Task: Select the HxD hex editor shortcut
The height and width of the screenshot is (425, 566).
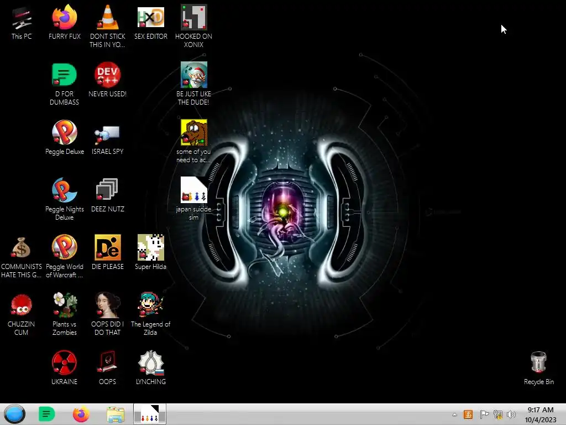Action: coord(151,22)
